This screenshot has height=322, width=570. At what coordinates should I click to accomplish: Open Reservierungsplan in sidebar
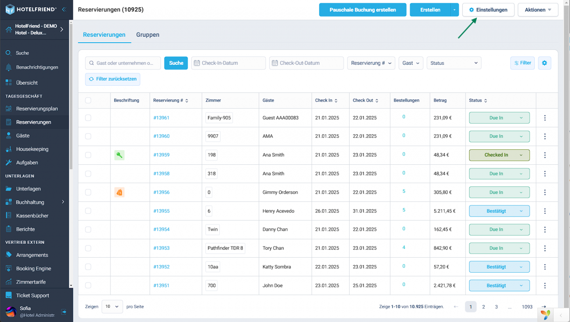click(x=36, y=109)
